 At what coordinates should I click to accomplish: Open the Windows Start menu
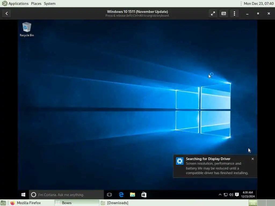(x=23, y=195)
